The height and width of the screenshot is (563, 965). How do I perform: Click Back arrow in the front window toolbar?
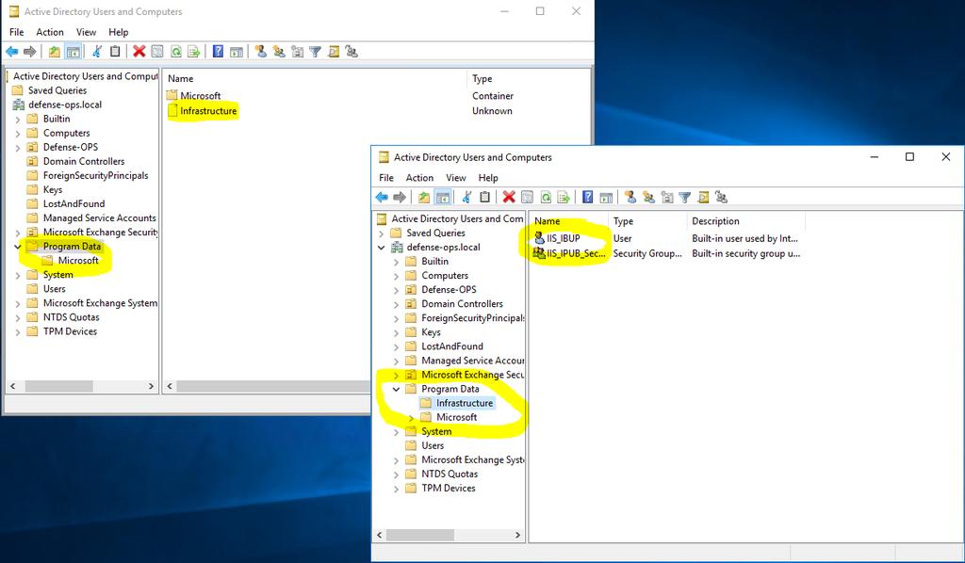pyautogui.click(x=382, y=198)
